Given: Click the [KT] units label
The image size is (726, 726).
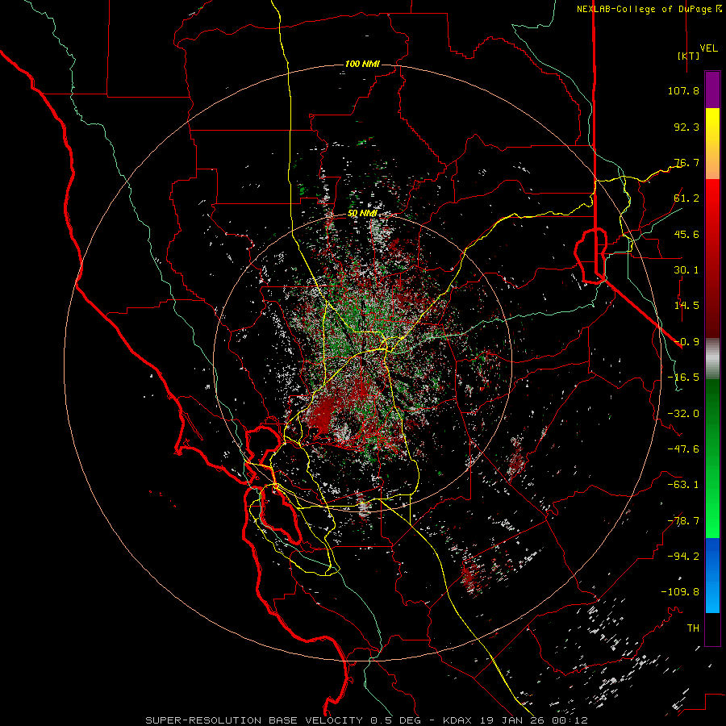Looking at the screenshot, I should click(x=688, y=56).
